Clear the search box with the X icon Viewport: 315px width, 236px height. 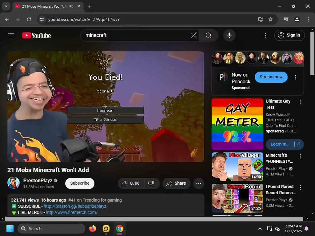(x=194, y=36)
